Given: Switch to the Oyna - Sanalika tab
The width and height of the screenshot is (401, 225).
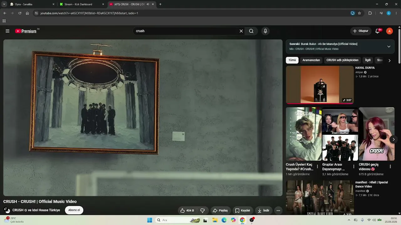Looking at the screenshot, I should tap(32, 4).
